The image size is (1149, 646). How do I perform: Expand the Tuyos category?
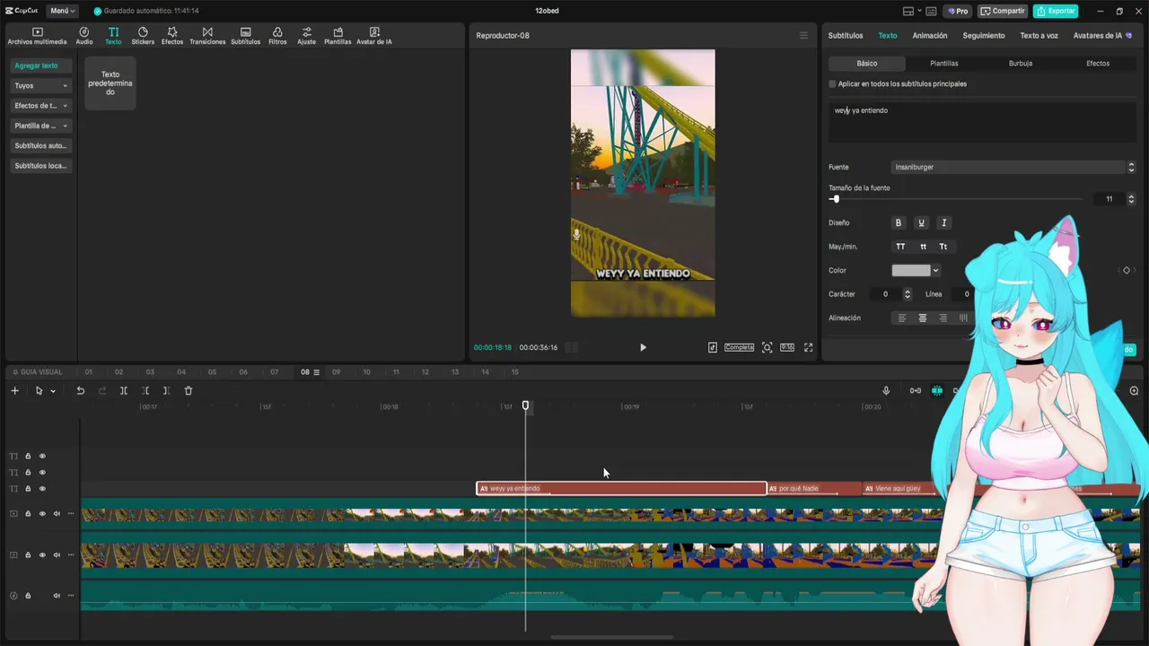point(41,86)
